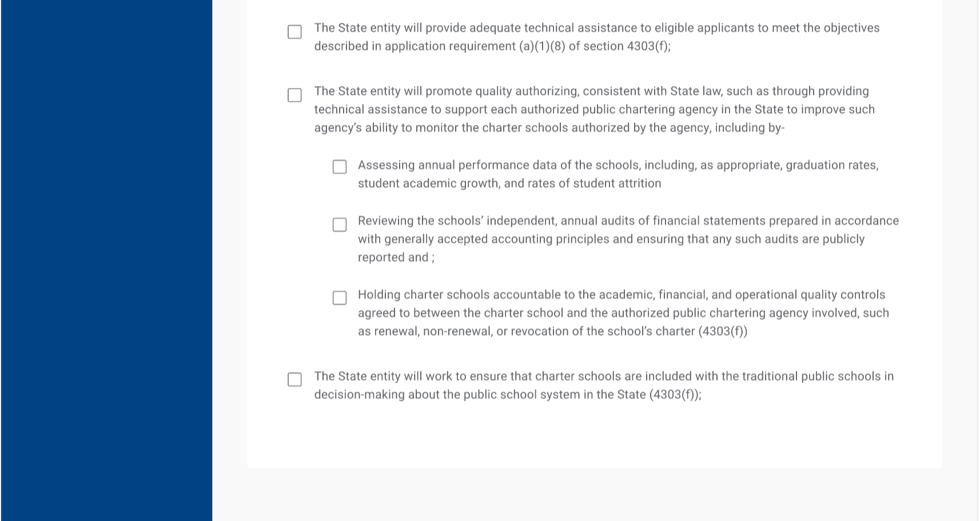
Task: Click the gray area below the form card
Action: tap(595, 495)
